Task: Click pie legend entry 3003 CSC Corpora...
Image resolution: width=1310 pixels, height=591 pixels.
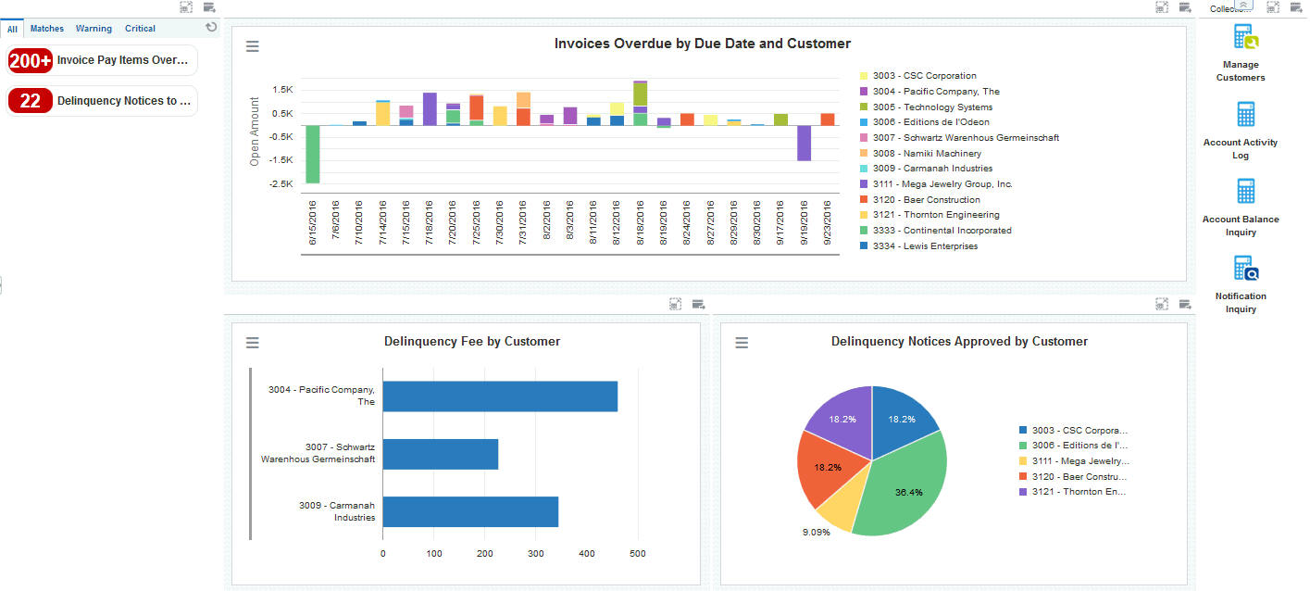Action: tap(1074, 431)
